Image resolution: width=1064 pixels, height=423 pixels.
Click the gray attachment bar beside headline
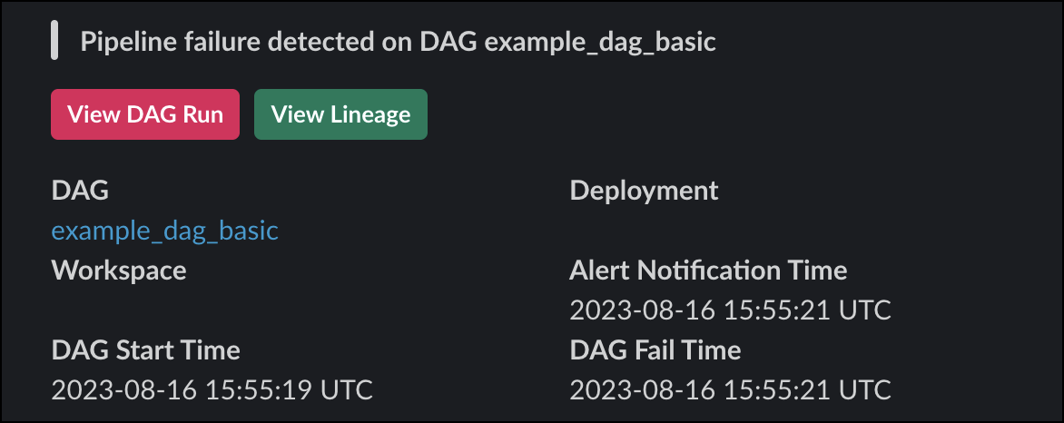[x=55, y=42]
